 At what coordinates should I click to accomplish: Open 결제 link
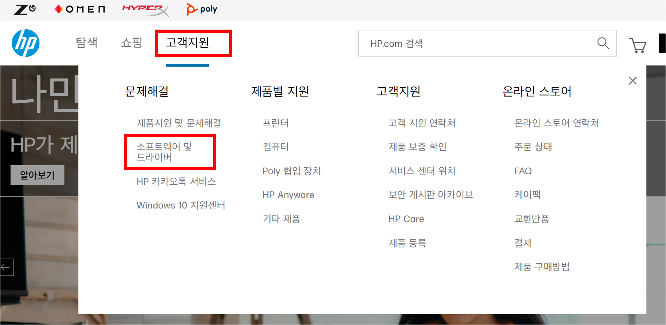click(x=523, y=243)
